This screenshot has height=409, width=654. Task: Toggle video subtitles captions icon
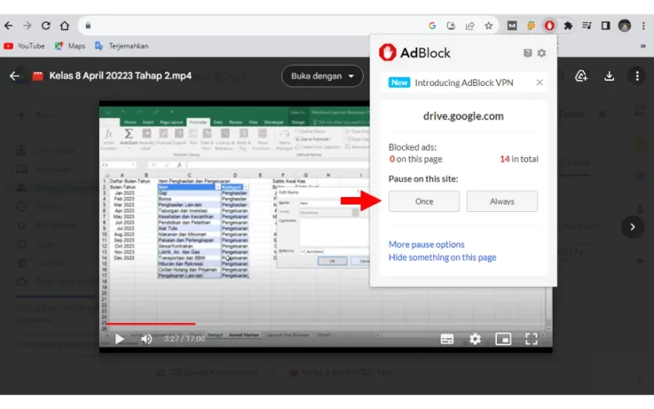[x=446, y=339]
